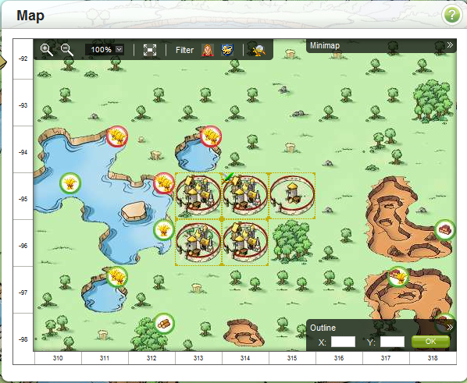This screenshot has width=467, height=383.
Task: Select the village at 313, -96
Action: (x=198, y=243)
